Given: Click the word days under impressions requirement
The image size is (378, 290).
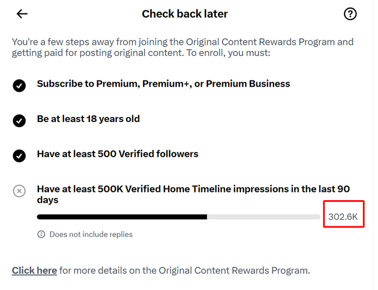Looking at the screenshot, I should (47, 200).
